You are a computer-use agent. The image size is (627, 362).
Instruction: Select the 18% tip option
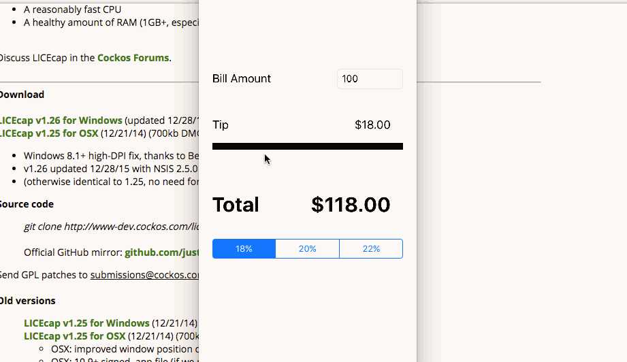pyautogui.click(x=244, y=249)
